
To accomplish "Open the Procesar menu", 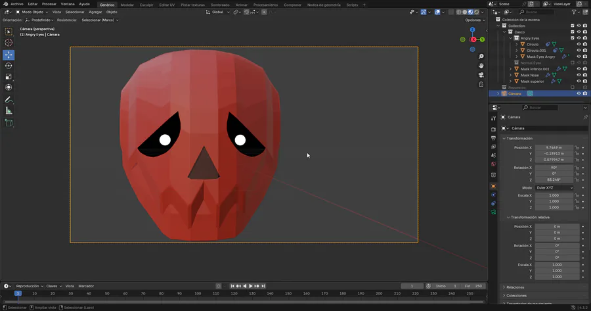I will (49, 4).
